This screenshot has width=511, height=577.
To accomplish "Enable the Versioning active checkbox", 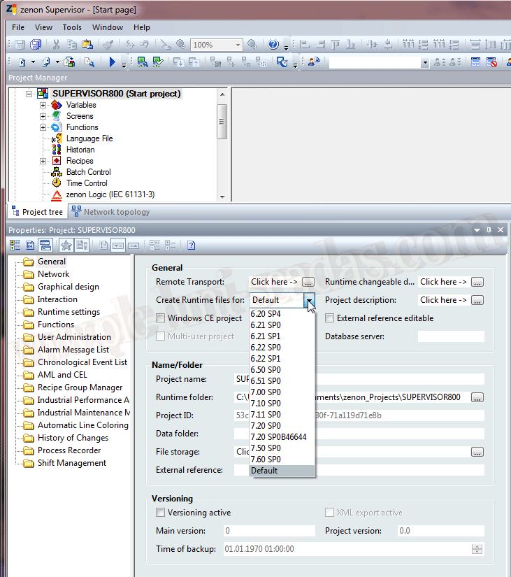I will click(161, 513).
